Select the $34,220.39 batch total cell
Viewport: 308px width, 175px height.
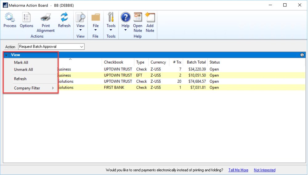197,69
